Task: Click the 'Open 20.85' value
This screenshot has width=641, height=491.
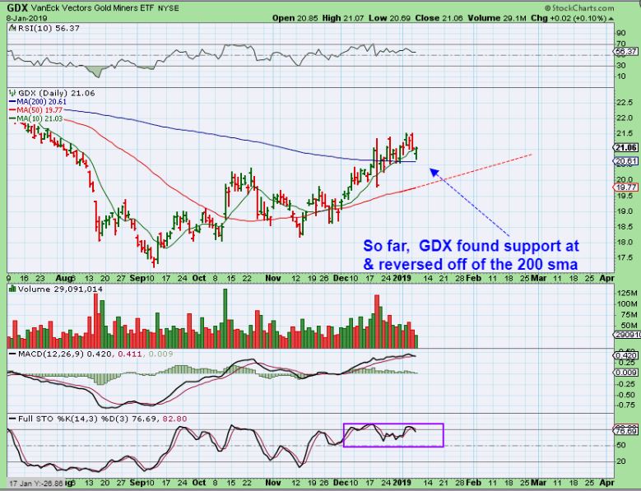Action: [x=294, y=18]
